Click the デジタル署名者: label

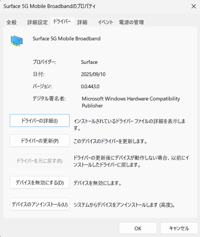point(49,99)
